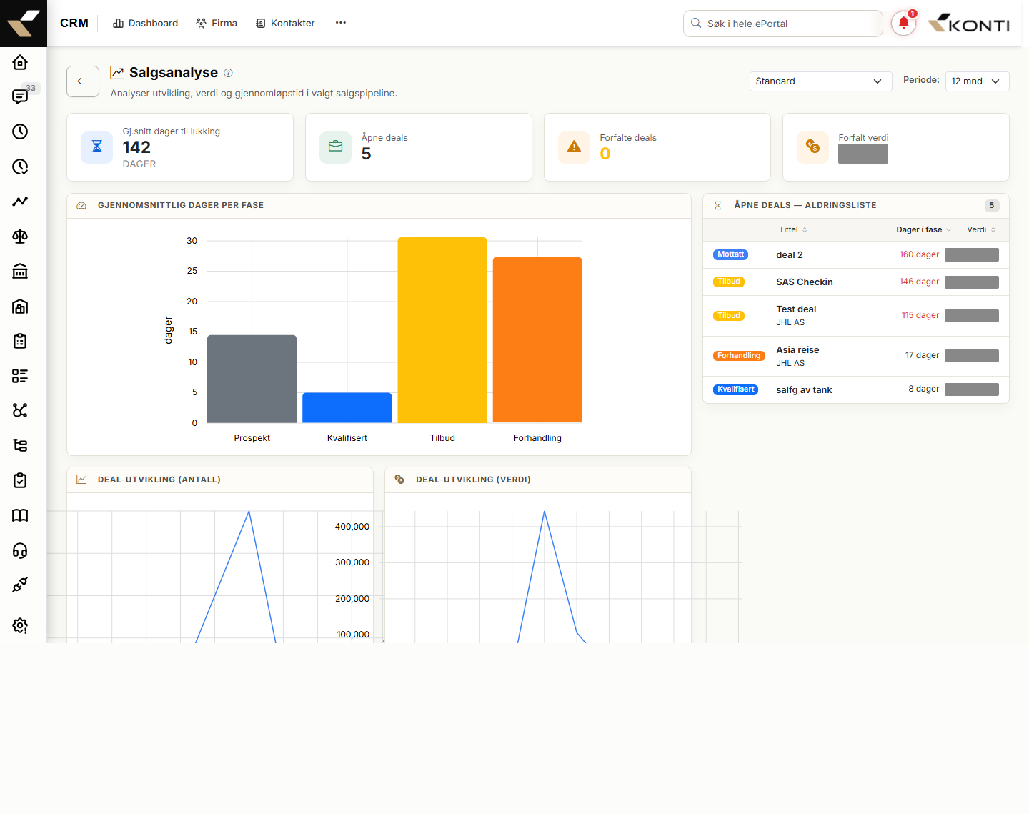The image size is (1029, 814).
Task: Open the bank building sidebar icon
Action: coord(20,271)
